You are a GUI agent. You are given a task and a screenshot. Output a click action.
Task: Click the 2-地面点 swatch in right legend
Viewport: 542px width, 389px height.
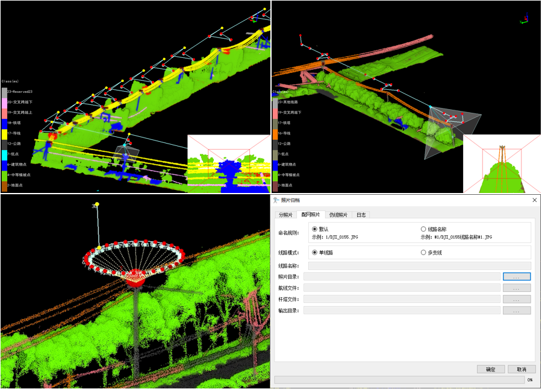pos(275,186)
